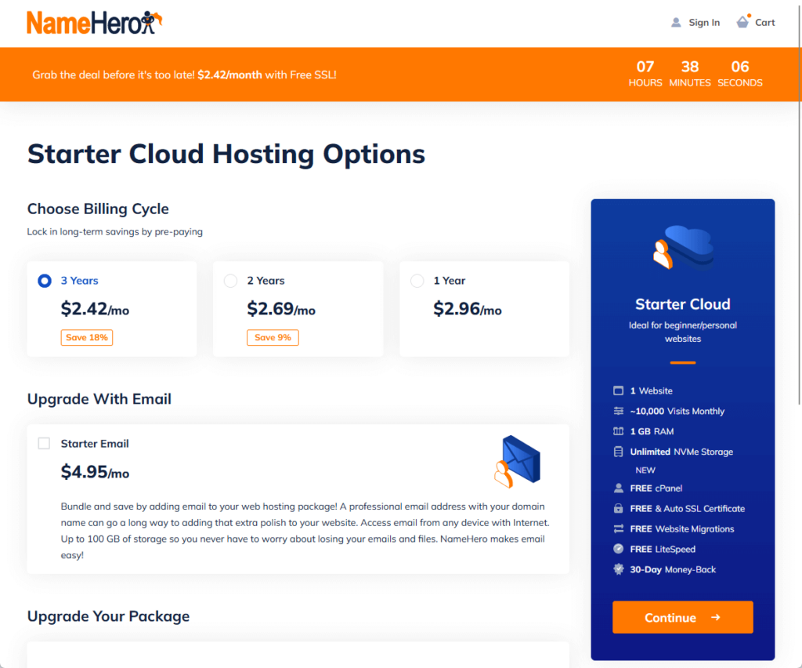Click the $2.42/month banner text

coord(229,74)
